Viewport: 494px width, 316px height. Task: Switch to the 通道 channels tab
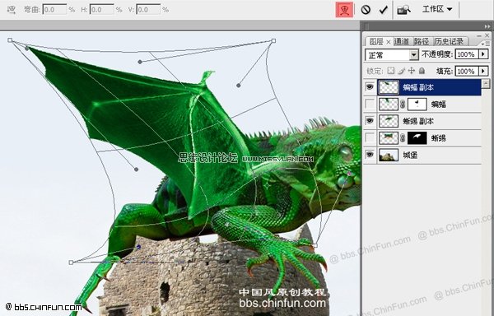(x=402, y=41)
